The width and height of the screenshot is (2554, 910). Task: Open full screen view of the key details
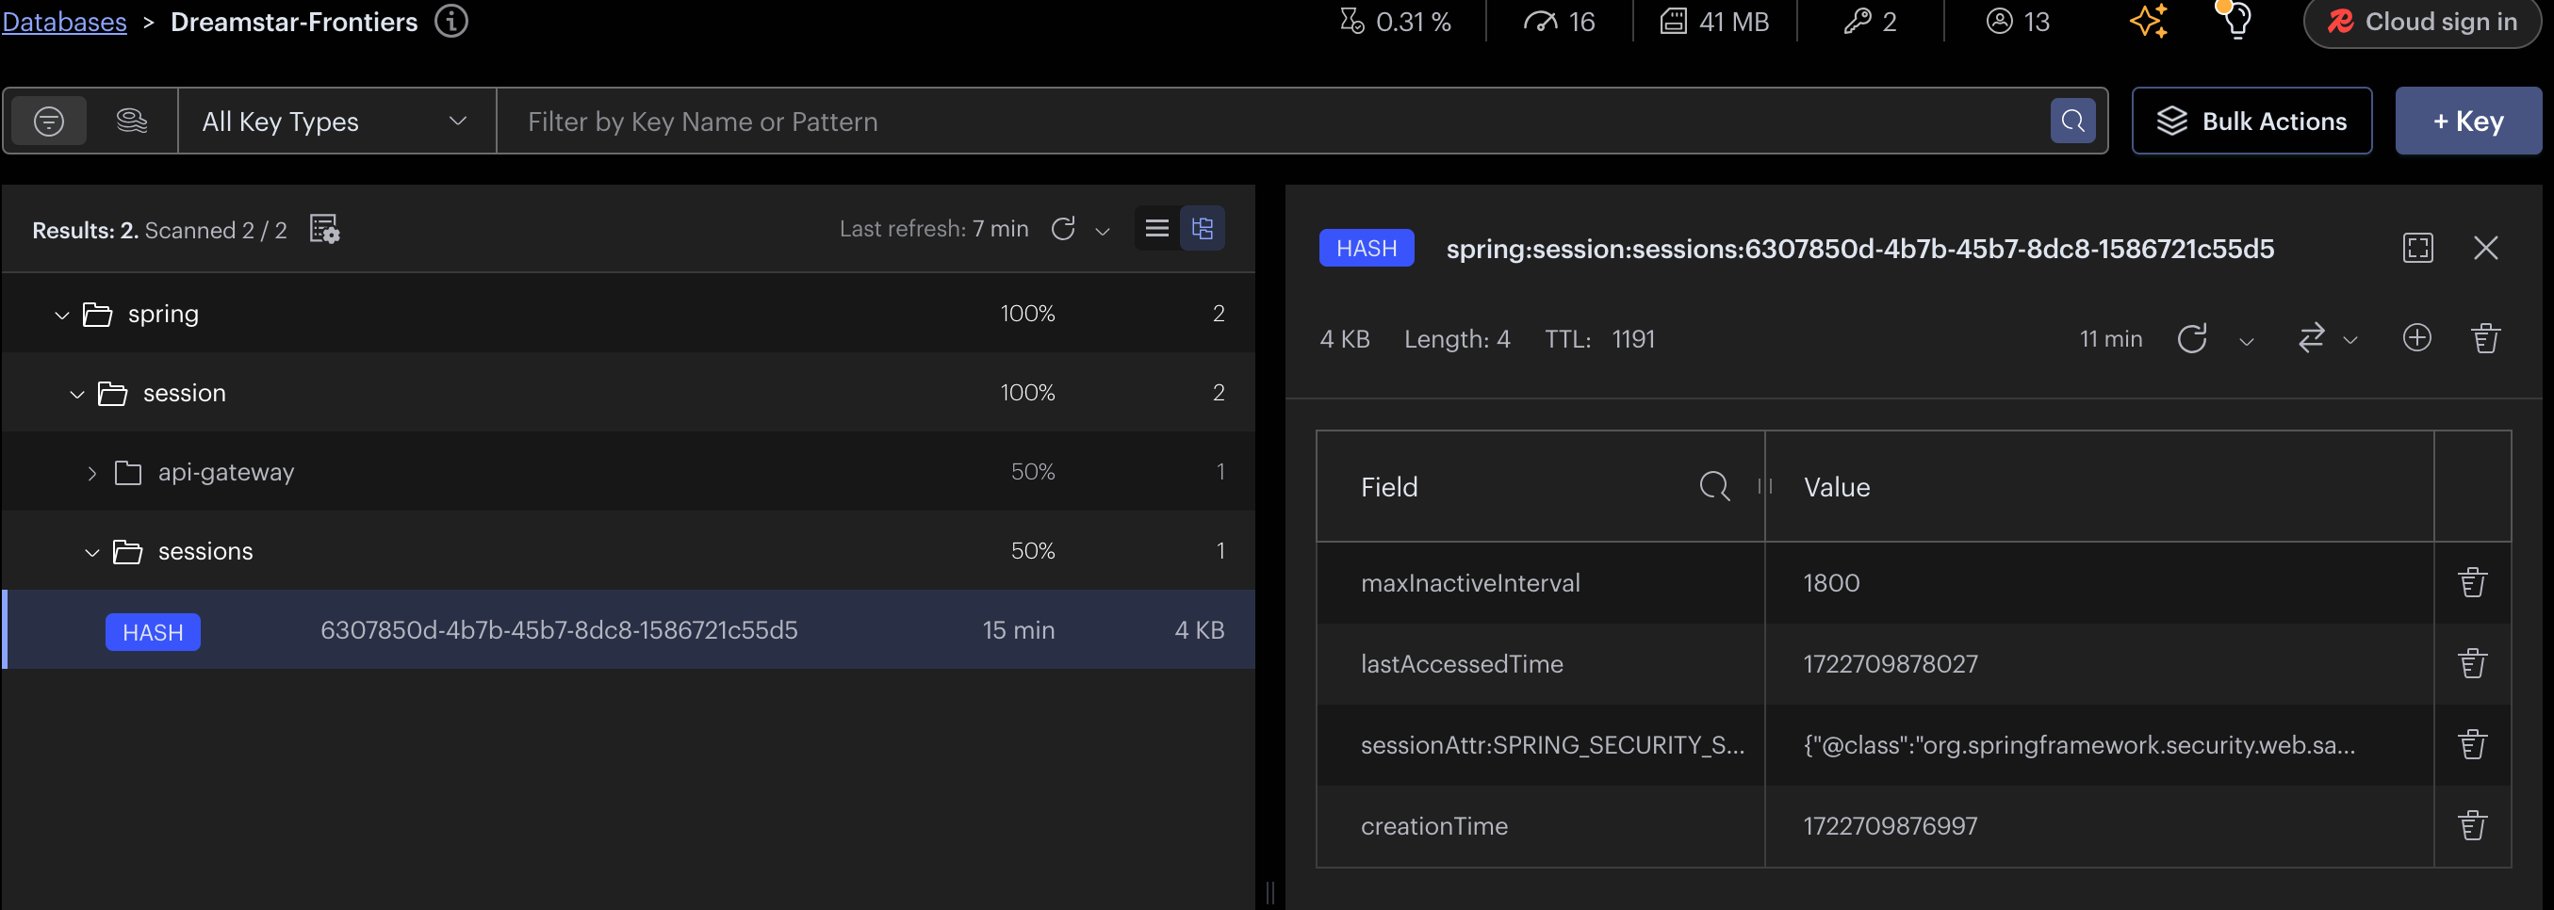(2418, 248)
